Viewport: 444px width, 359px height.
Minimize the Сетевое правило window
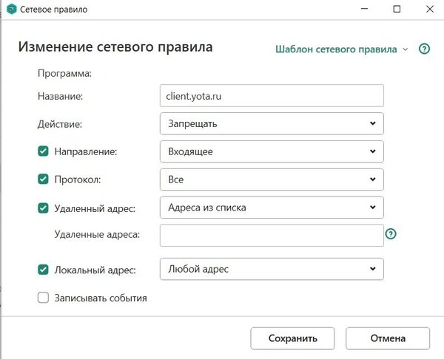(x=364, y=9)
